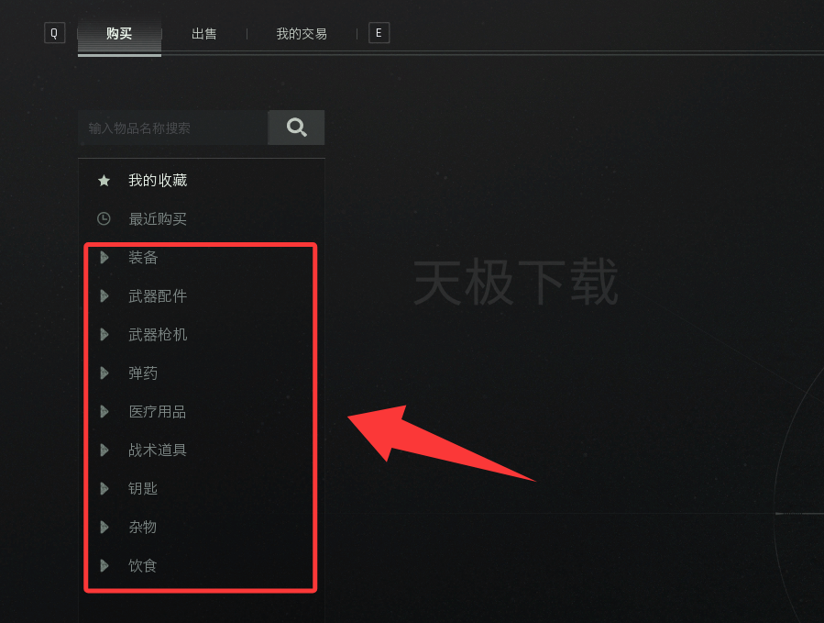Expand the 医疗用品 category arrow
This screenshot has height=623, width=824.
104,411
